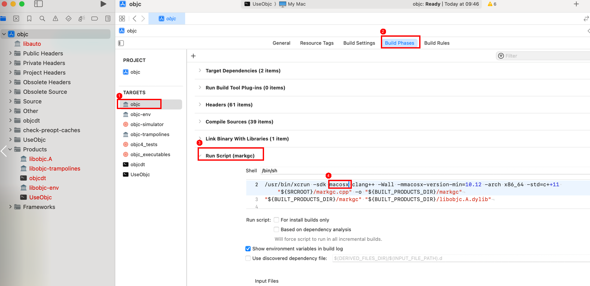Screen dimensions: 590x286
Task: Run the build with the play button
Action: coord(103,4)
